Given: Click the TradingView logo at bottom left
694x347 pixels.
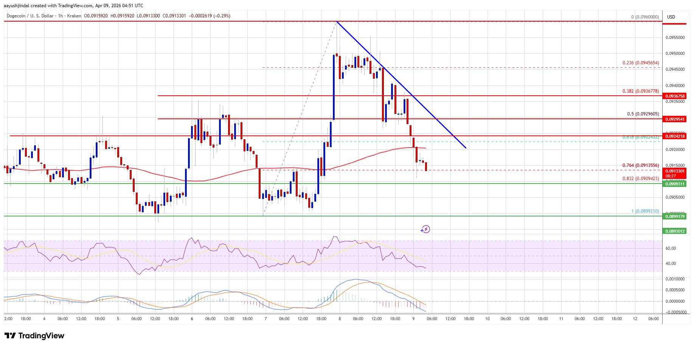Looking at the screenshot, I should [34, 336].
